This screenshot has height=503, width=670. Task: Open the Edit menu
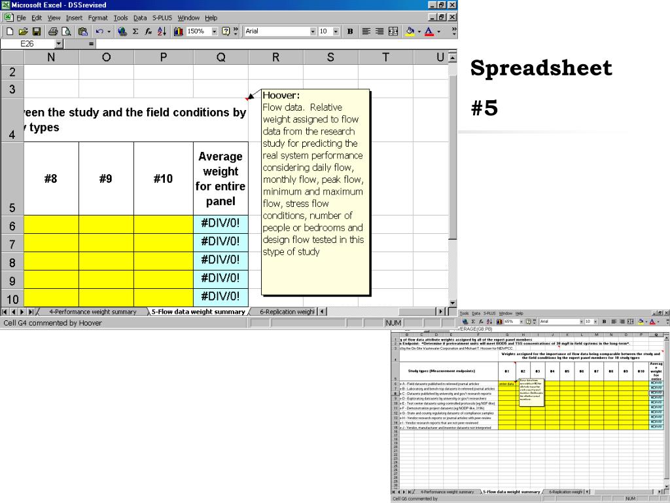37,18
